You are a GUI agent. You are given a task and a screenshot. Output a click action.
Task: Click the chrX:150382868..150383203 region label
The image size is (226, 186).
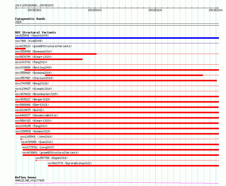(34, 5)
